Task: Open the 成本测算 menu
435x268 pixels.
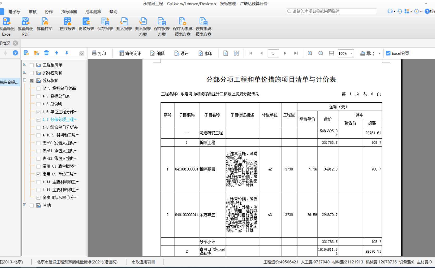Action: pyautogui.click(x=93, y=12)
